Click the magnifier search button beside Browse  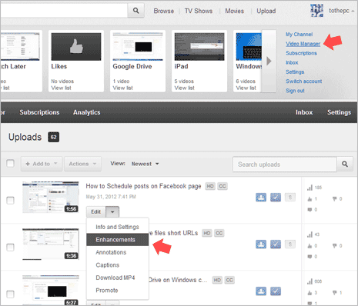point(136,11)
